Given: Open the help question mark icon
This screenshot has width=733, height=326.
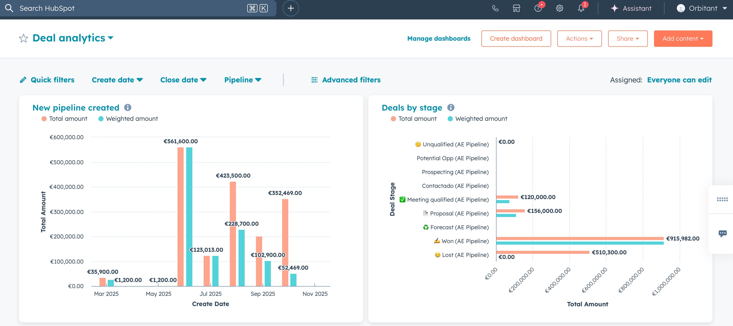Looking at the screenshot, I should (538, 8).
